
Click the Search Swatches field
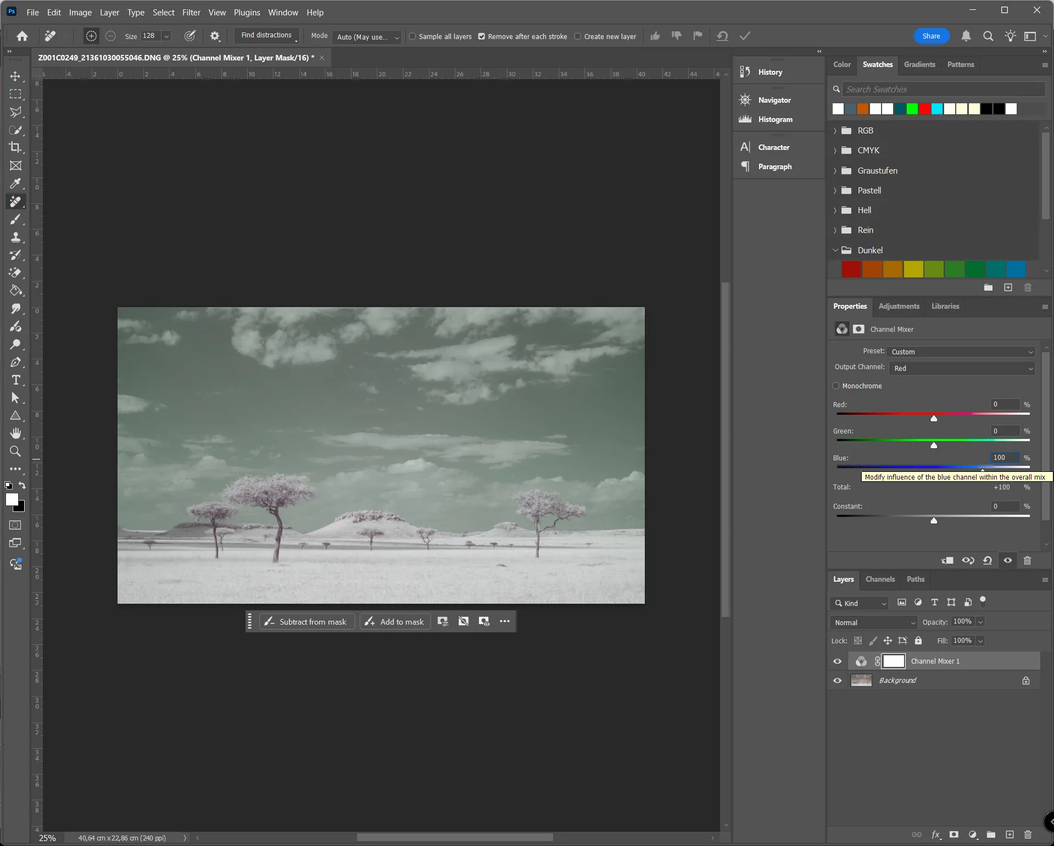pos(944,89)
